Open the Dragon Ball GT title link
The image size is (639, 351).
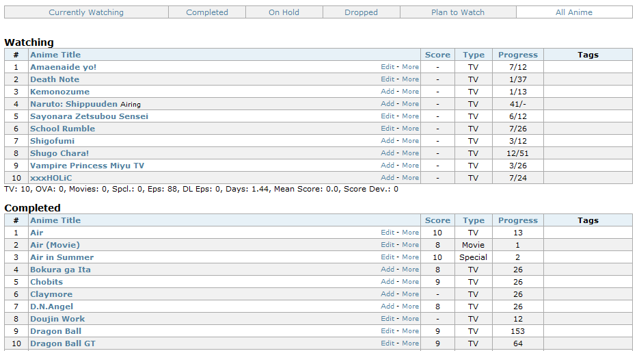click(63, 343)
